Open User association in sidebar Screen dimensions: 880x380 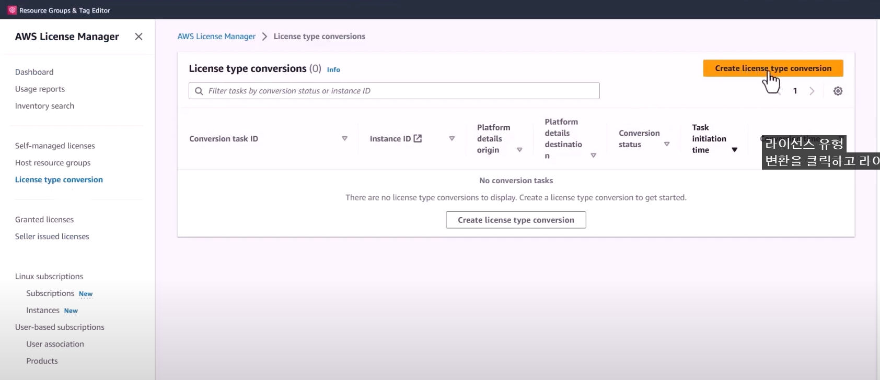55,344
